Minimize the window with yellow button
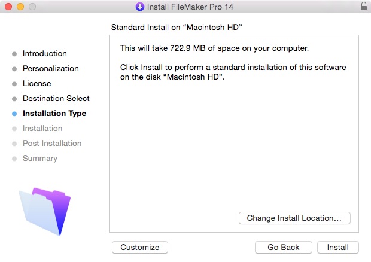This screenshot has height=262, width=371. 20,7
